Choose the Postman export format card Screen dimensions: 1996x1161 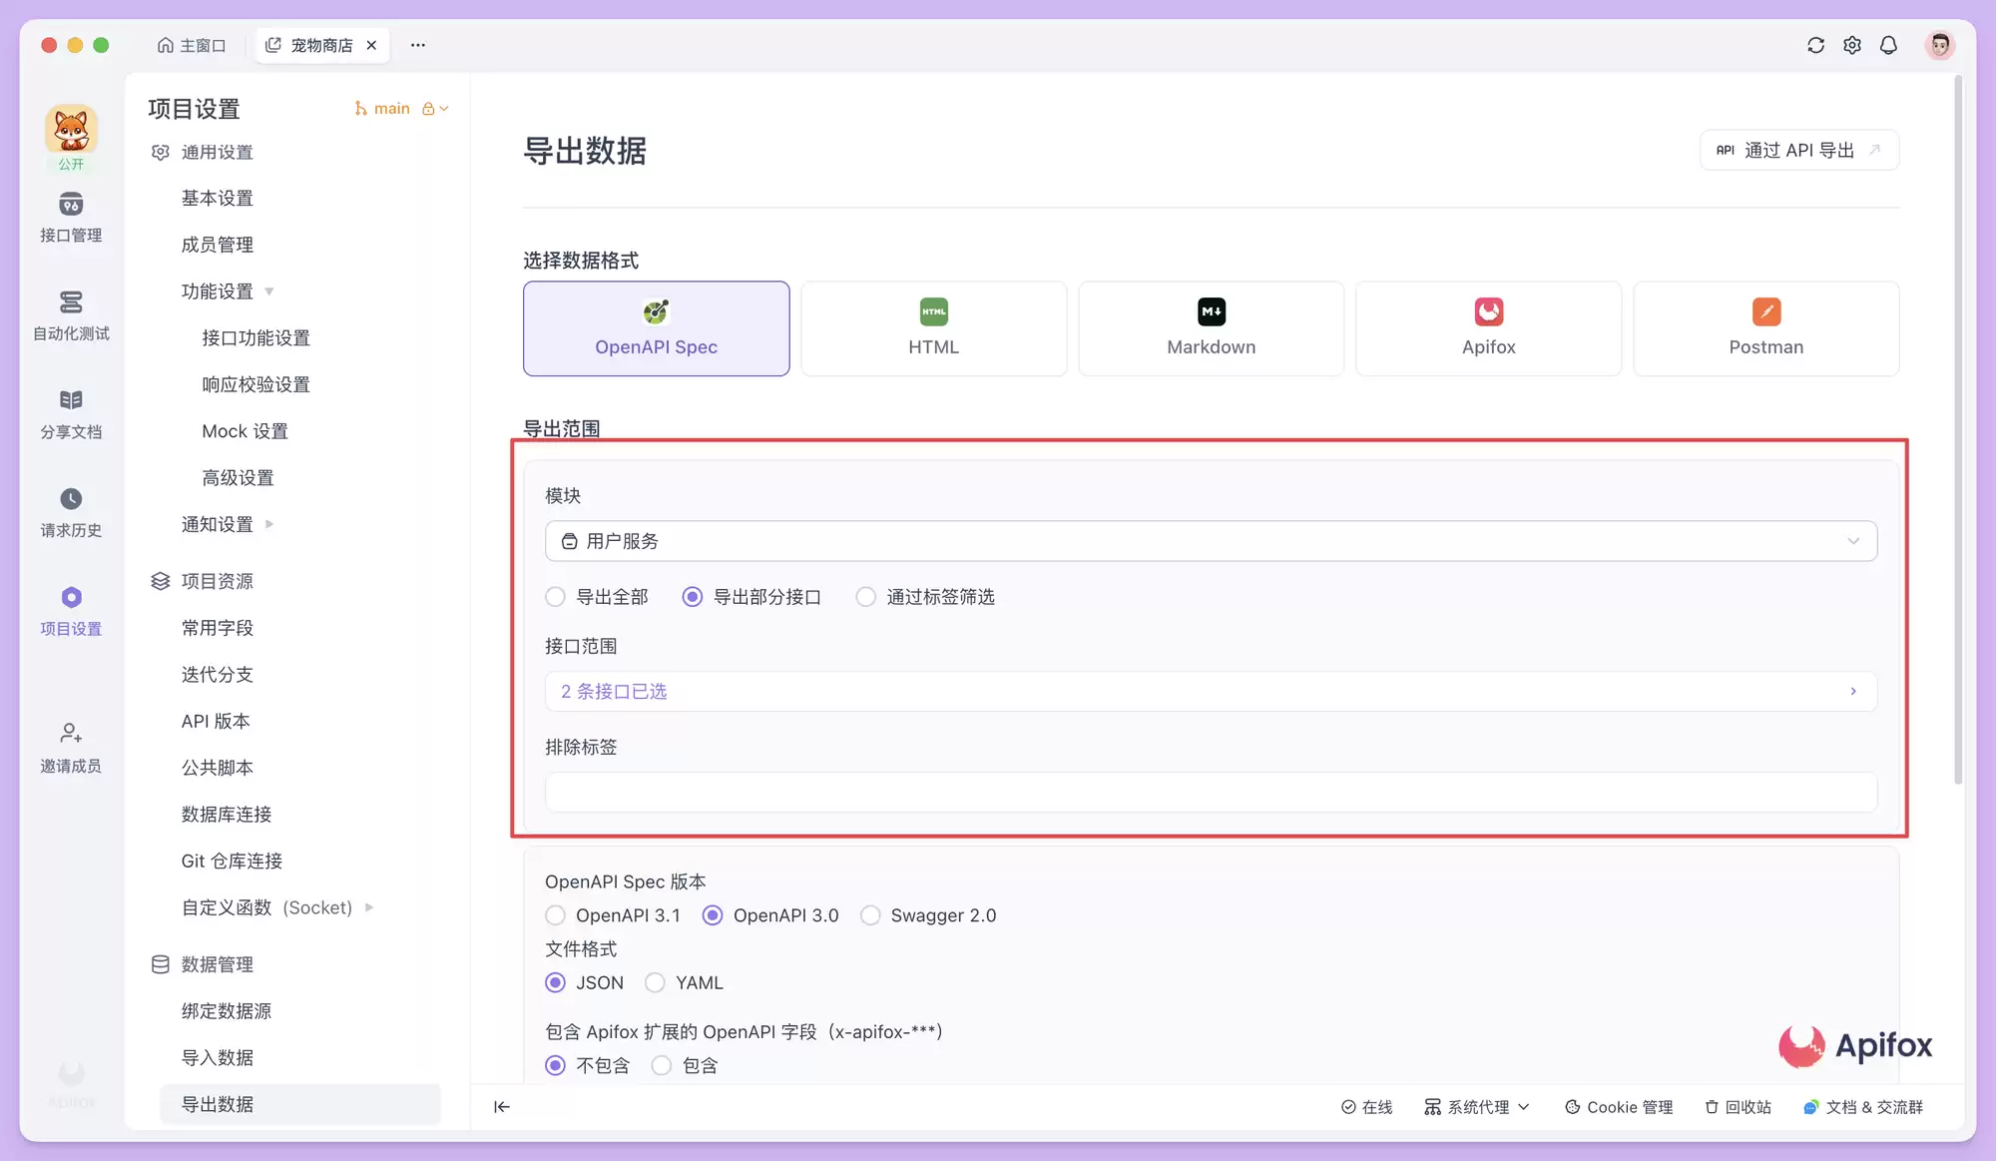[x=1765, y=328]
